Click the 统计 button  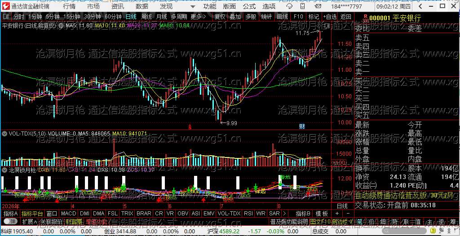266,17
